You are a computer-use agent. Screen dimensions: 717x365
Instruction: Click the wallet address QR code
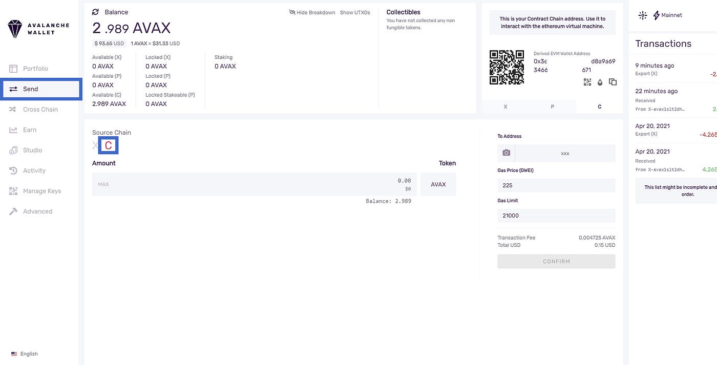507,67
